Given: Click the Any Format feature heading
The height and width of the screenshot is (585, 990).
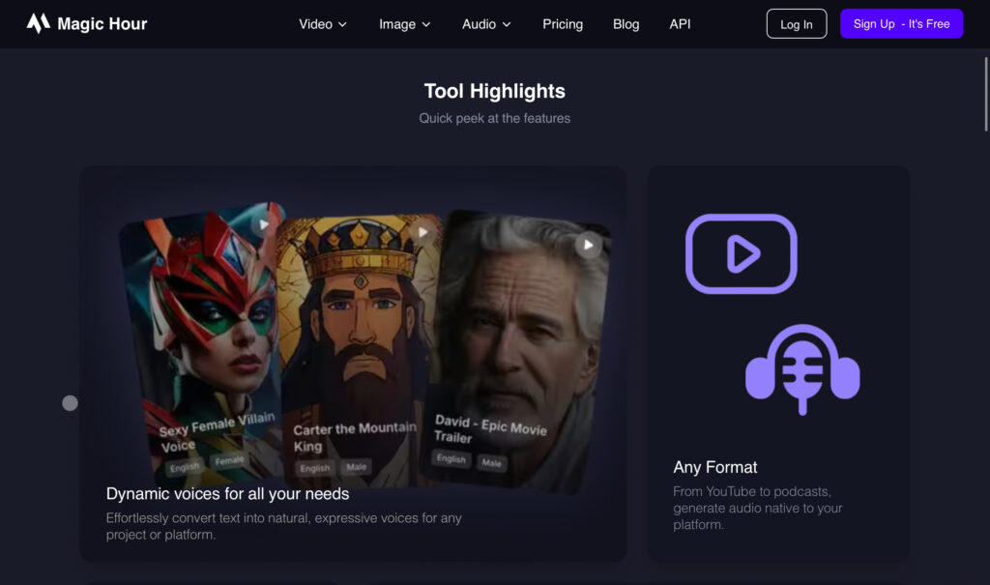Looking at the screenshot, I should pos(715,467).
